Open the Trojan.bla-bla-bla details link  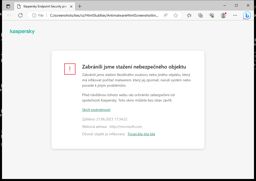pos(141,134)
